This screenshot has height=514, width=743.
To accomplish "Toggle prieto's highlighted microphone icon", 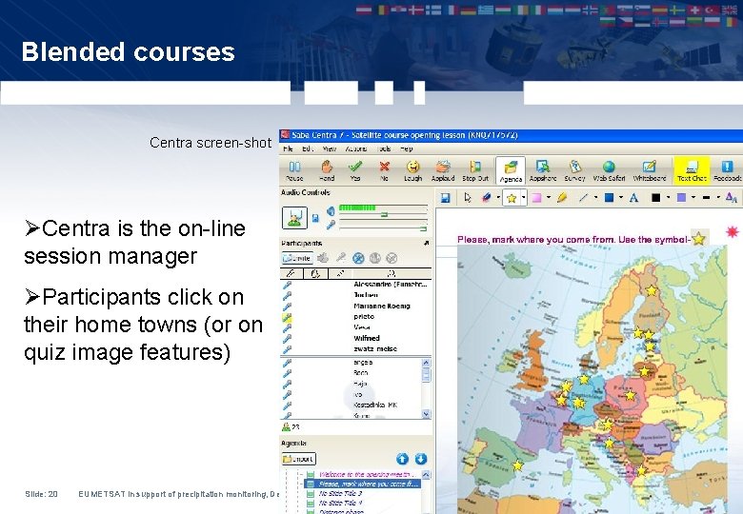I will click(287, 317).
